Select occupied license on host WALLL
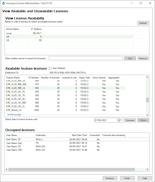This screenshot has width=155, height=182. coord(77,139)
